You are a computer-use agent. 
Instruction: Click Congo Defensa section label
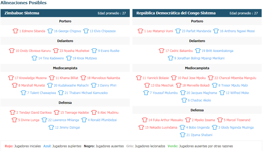[x=197, y=110]
